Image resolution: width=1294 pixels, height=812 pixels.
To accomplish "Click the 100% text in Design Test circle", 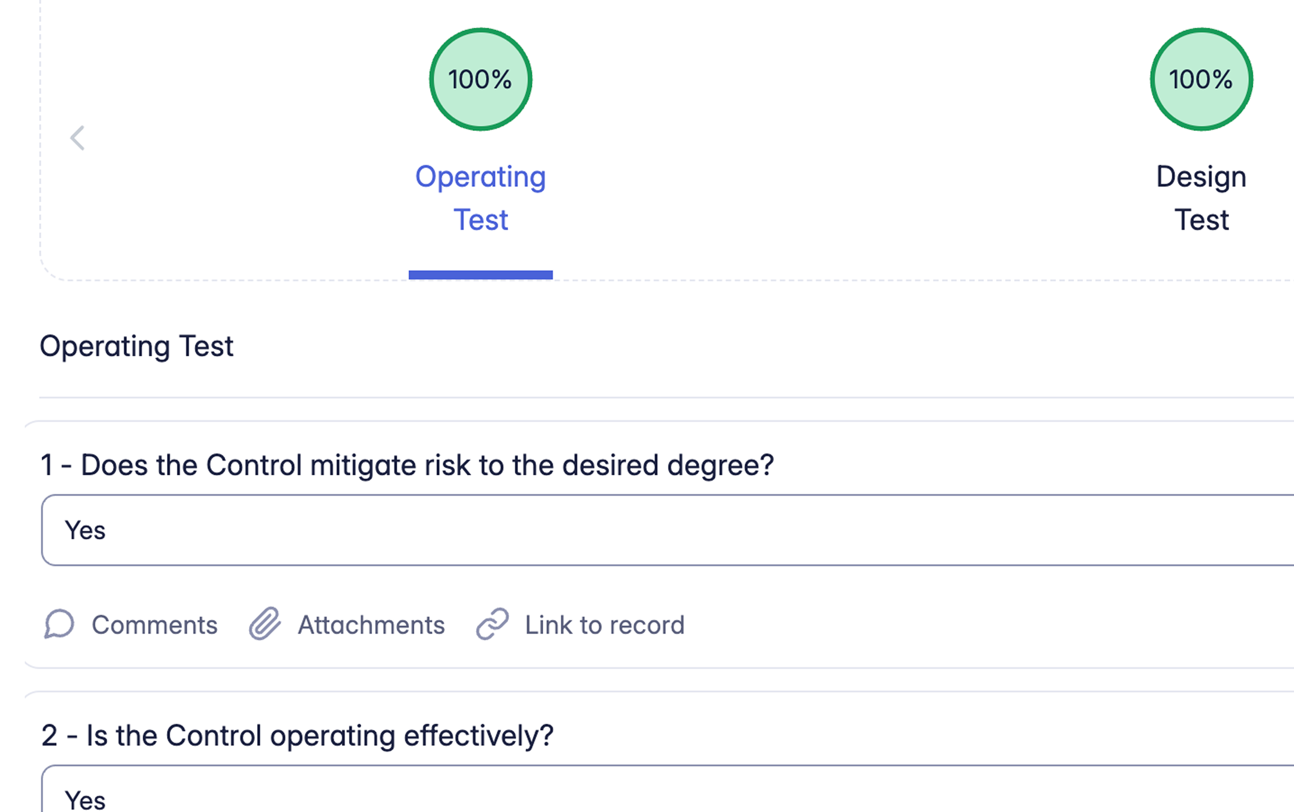I will (x=1201, y=79).
